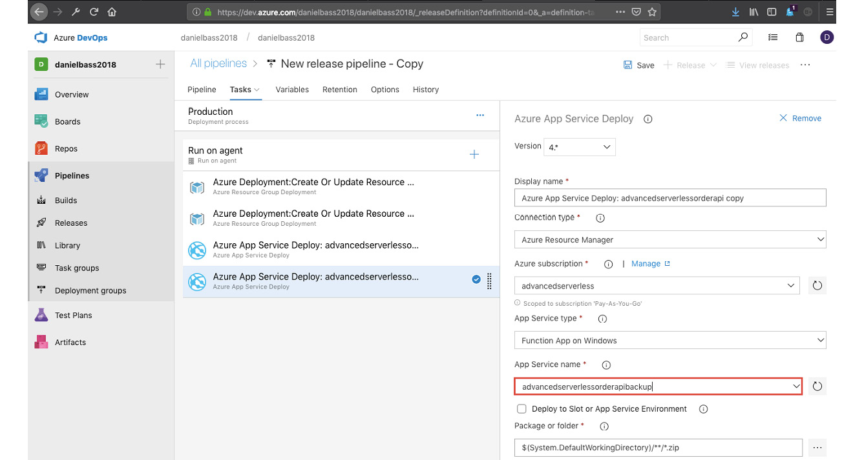
Task: Open Firefox downloads arrow icon
Action: pos(735,12)
